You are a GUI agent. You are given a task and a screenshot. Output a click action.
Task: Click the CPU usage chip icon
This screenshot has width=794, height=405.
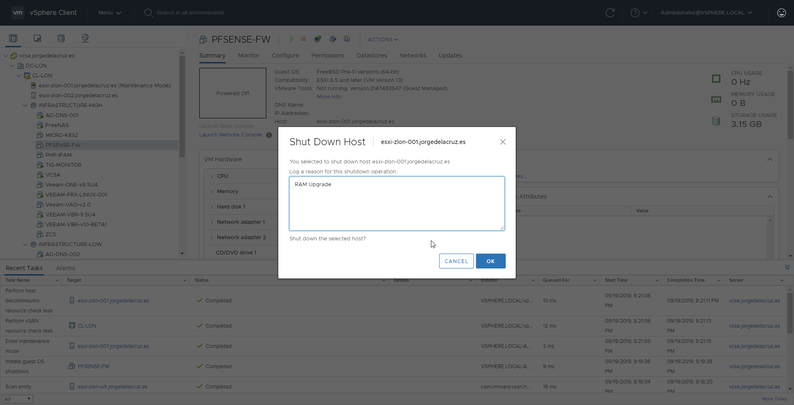click(716, 79)
